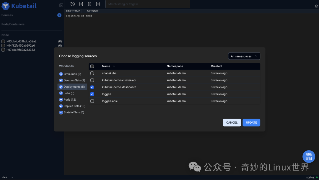Click the status indicator dot
319x180 pixels.
click(317, 177)
